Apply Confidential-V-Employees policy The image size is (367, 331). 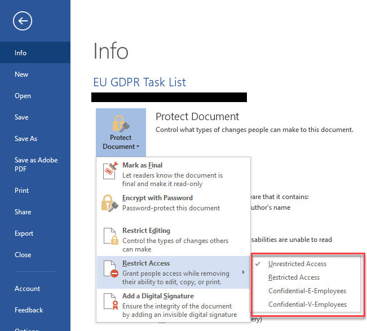tap(307, 304)
